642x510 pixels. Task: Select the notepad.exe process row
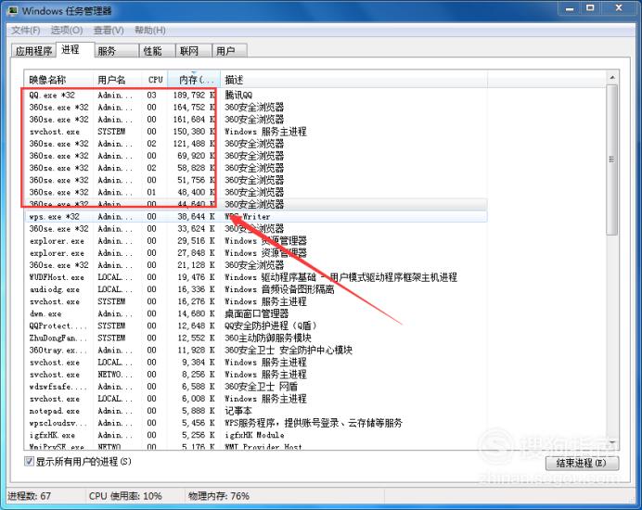(256, 411)
